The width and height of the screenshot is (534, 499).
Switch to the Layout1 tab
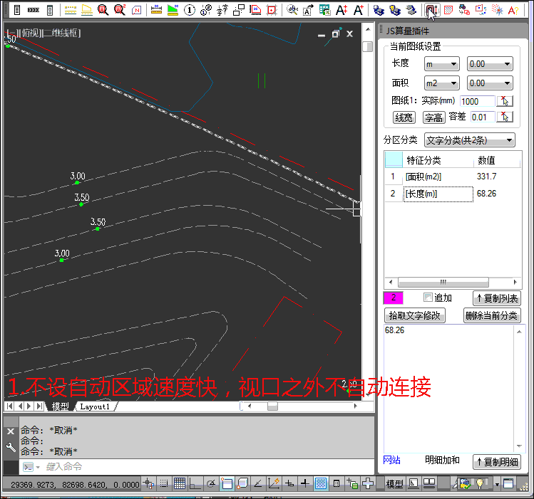coord(95,406)
